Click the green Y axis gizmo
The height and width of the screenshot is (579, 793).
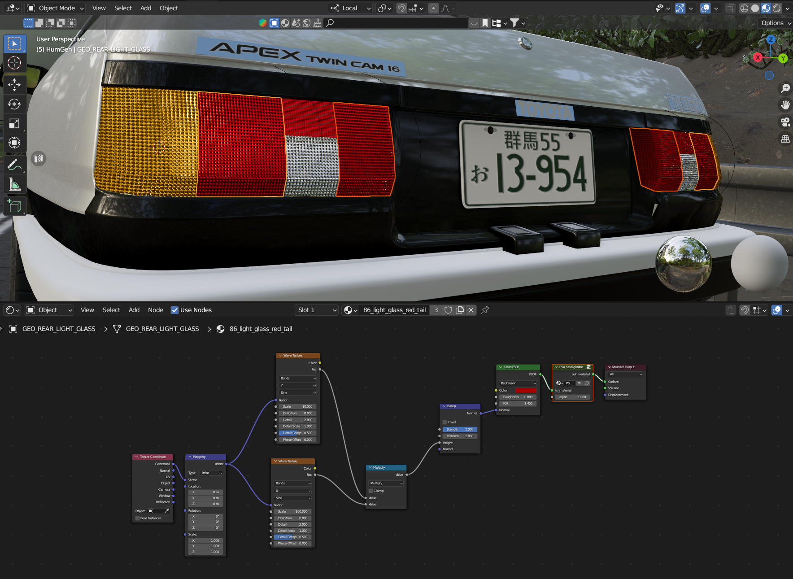(x=783, y=58)
